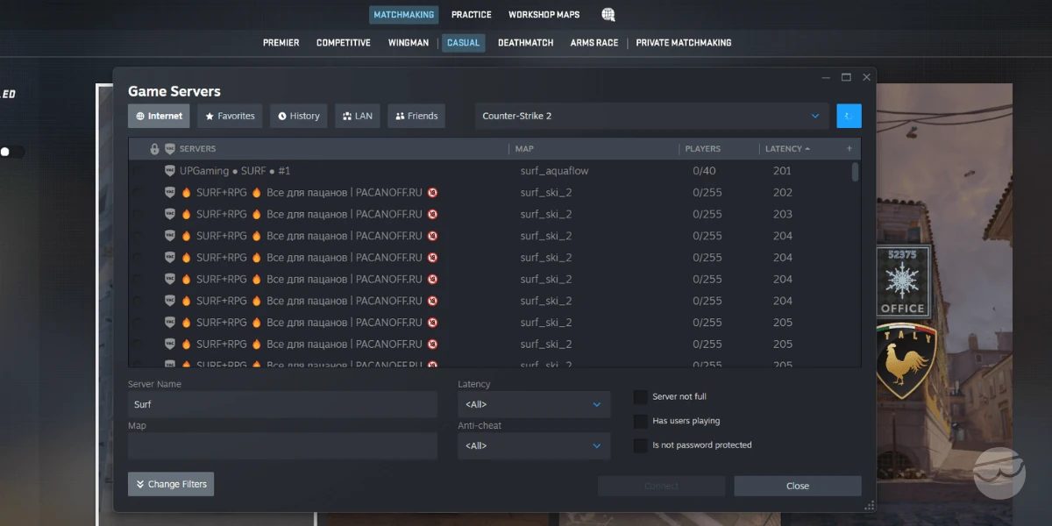
Task: Go to the PRACTICE menu
Action: click(x=472, y=15)
